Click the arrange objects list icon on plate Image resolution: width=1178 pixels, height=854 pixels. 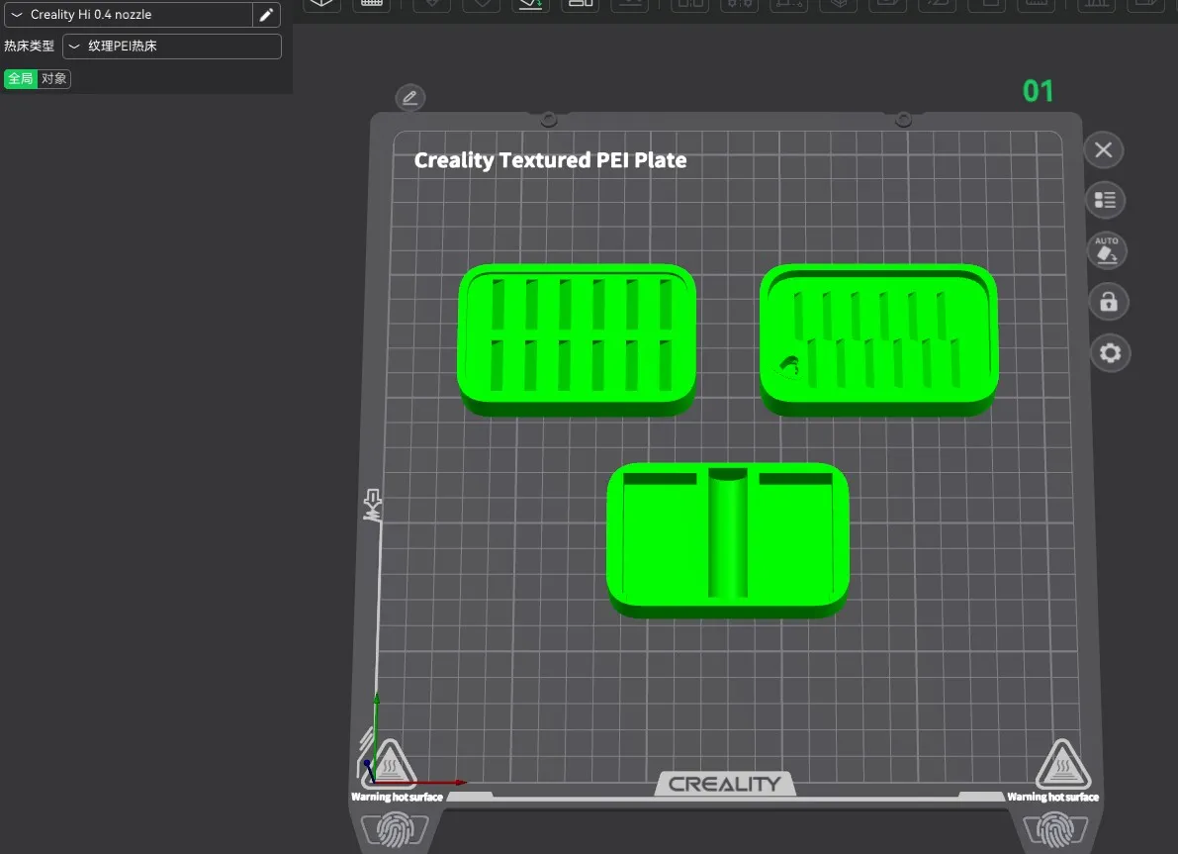(1105, 201)
